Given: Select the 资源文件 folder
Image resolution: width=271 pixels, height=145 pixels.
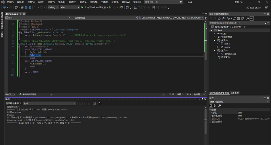Looking at the screenshot, I should point(226,57).
